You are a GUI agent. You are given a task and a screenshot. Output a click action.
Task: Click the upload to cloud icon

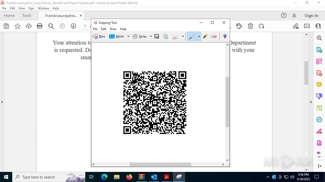(x=29, y=26)
